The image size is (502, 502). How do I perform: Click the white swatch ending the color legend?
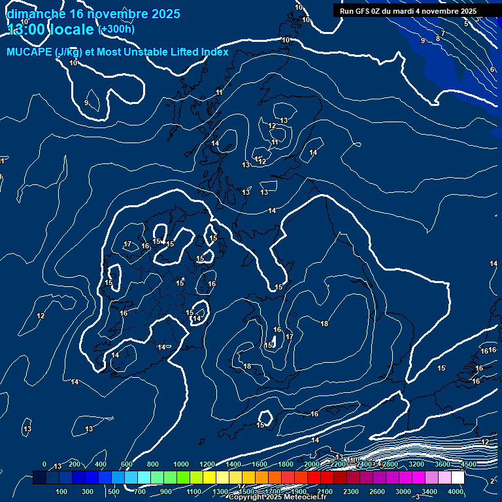[458, 477]
